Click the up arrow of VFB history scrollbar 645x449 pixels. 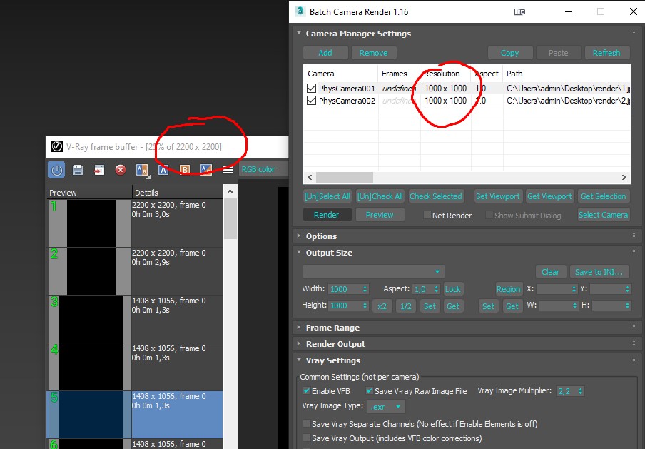pos(230,191)
